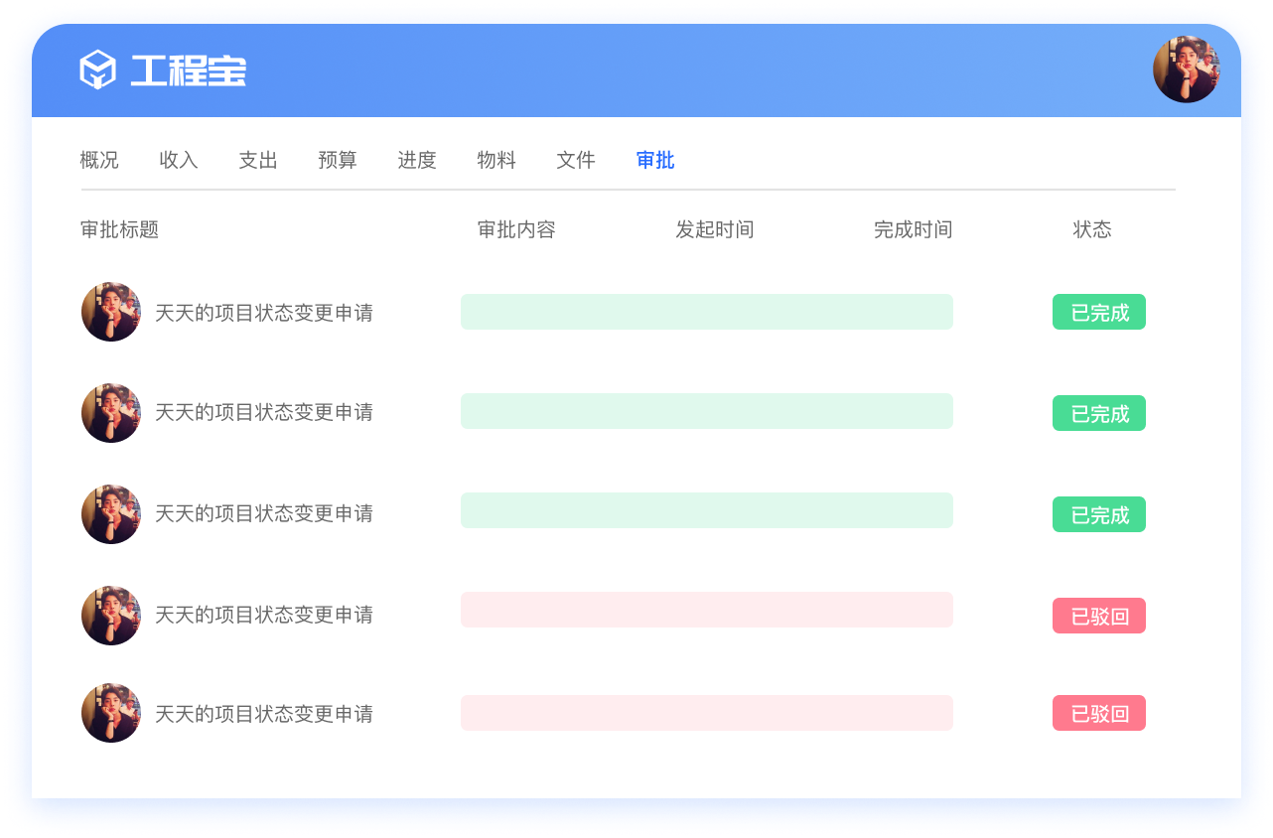
Task: Open the user profile avatar in header
Action: point(1187,70)
